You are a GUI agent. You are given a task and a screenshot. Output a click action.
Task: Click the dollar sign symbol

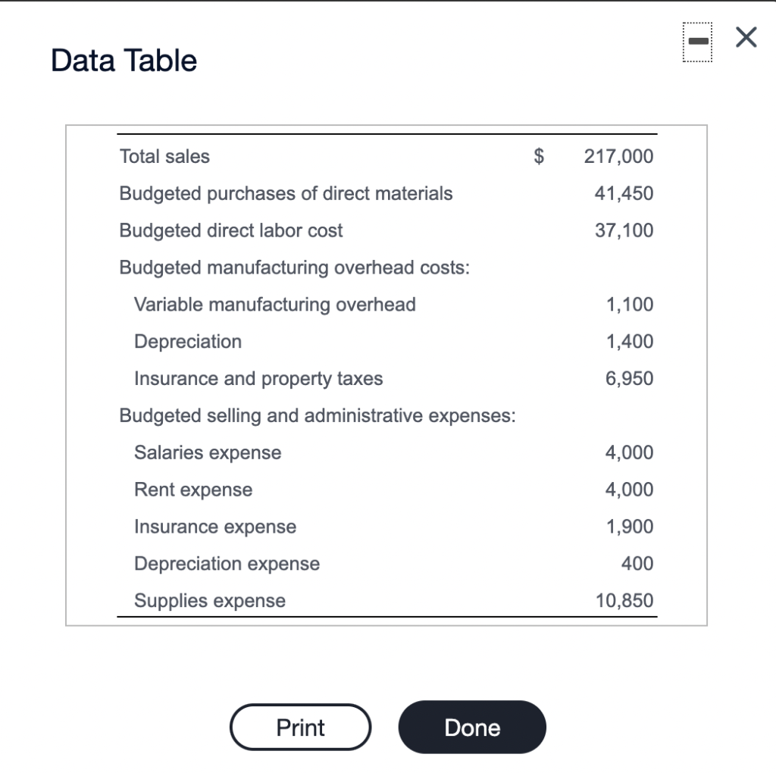click(x=537, y=156)
